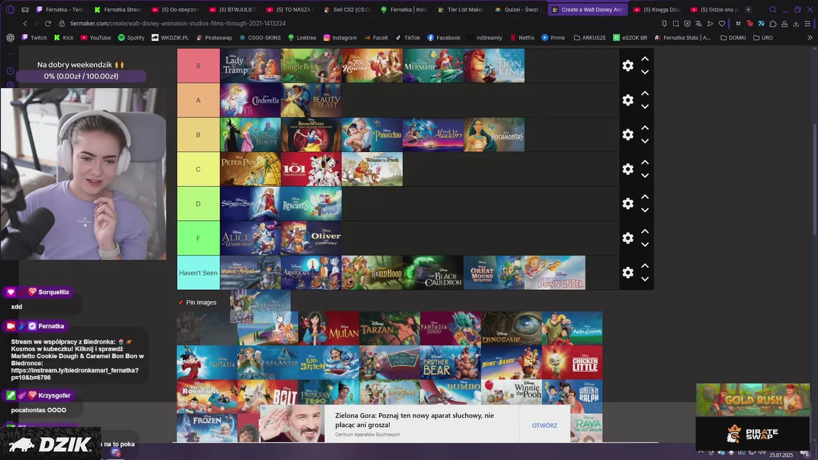The height and width of the screenshot is (460, 818).
Task: Open settings gear for C tier row
Action: tap(628, 169)
